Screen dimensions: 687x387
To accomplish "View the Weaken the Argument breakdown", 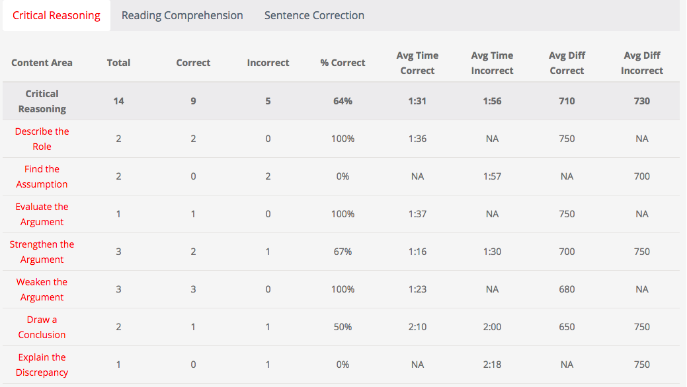I will point(42,289).
